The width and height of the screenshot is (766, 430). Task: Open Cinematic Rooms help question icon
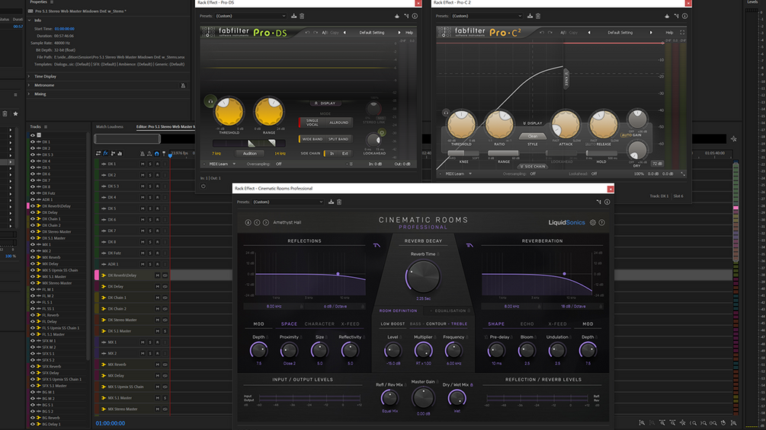pos(602,222)
